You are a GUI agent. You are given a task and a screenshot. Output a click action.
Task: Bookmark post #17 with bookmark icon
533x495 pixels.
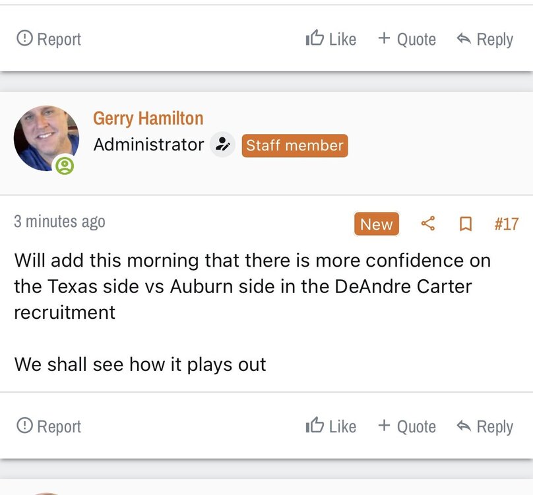(x=465, y=224)
